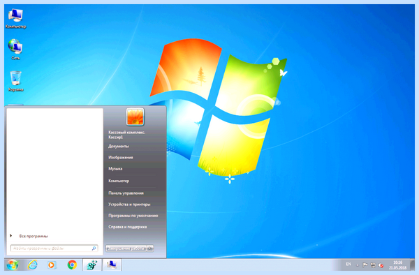The image size is (419, 275).
Task: Show hidden tray icons arrow
Action: (358, 265)
